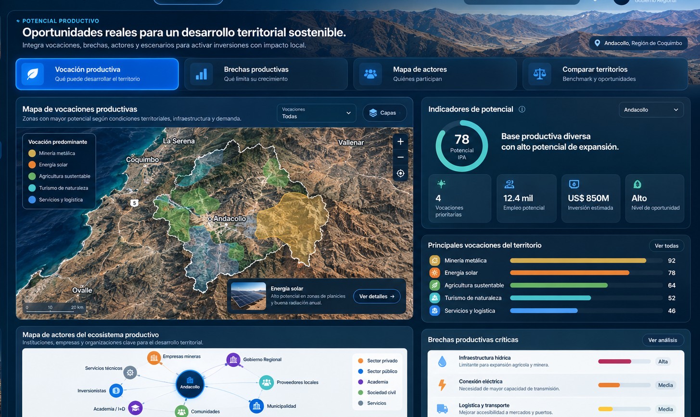Click the 78 Potencial IPA gauge
700x417 pixels.
pos(462,146)
